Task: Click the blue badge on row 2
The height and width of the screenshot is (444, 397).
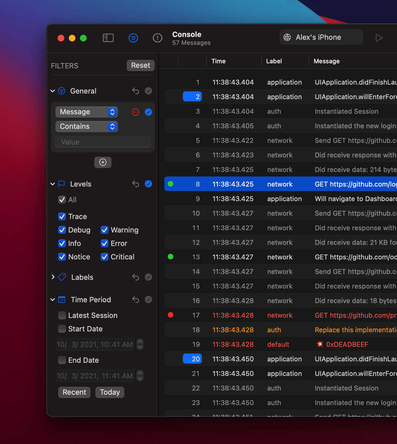Action: coord(192,97)
